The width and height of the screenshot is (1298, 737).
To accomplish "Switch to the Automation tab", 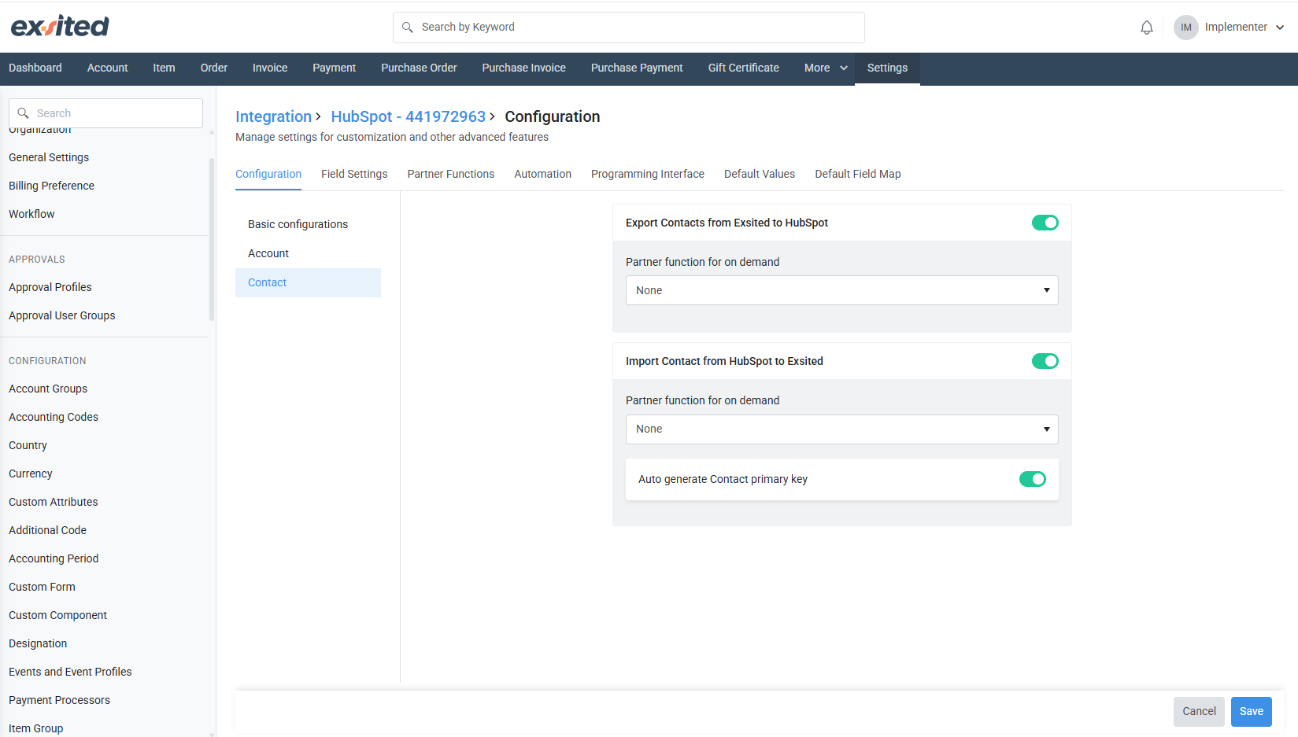I will pos(543,174).
